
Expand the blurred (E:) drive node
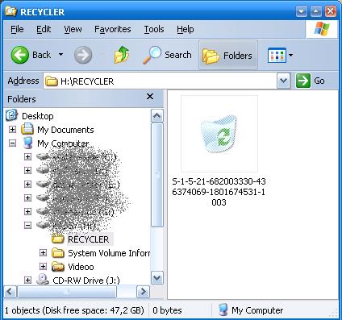pos(27,184)
